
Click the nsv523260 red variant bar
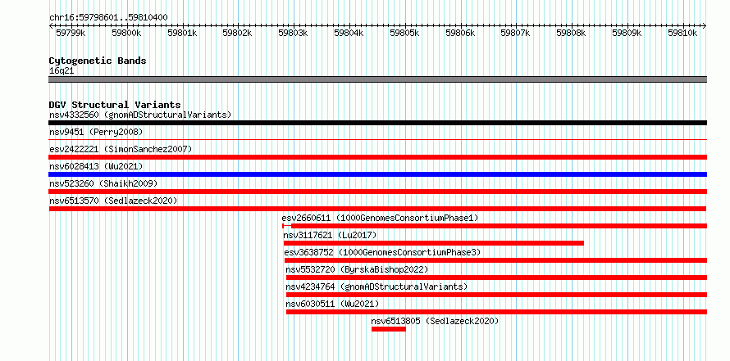[x=377, y=192]
